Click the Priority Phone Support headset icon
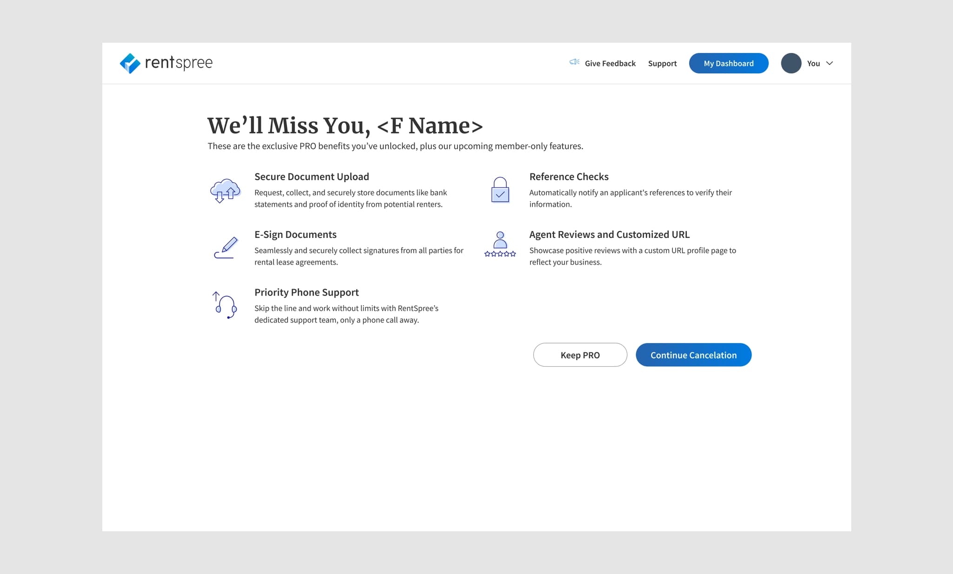The image size is (953, 574). tap(225, 305)
